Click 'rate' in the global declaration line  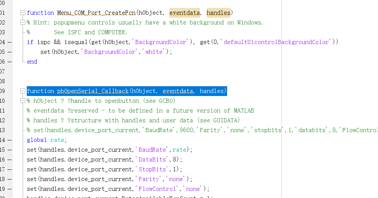pos(57,140)
